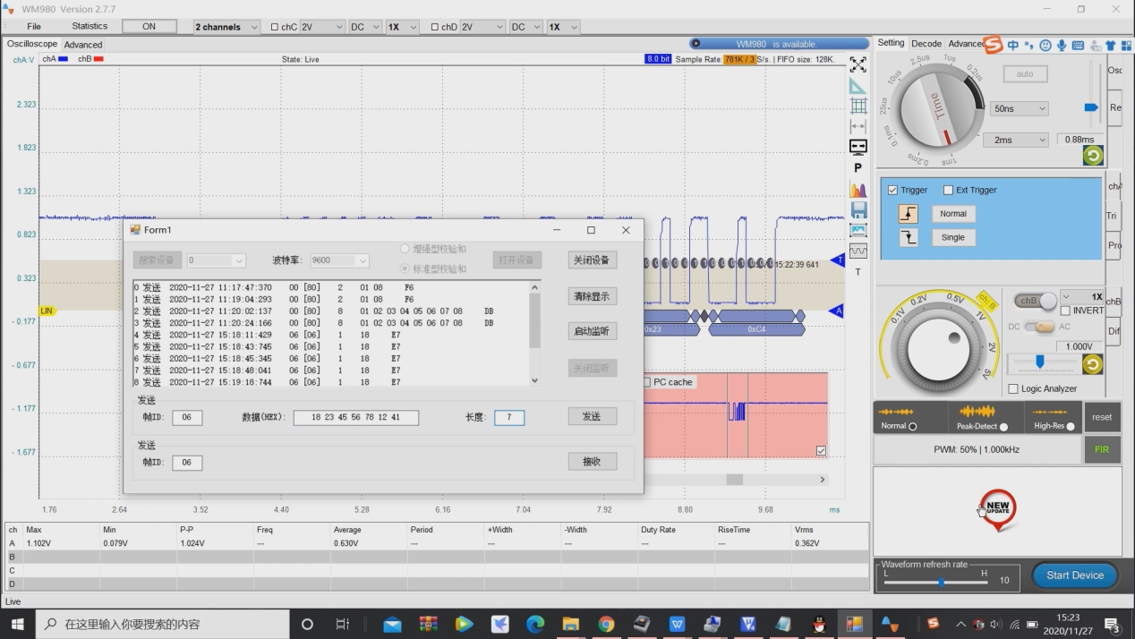Enable the Ext Trigger checkbox
1135x639 pixels.
948,190
